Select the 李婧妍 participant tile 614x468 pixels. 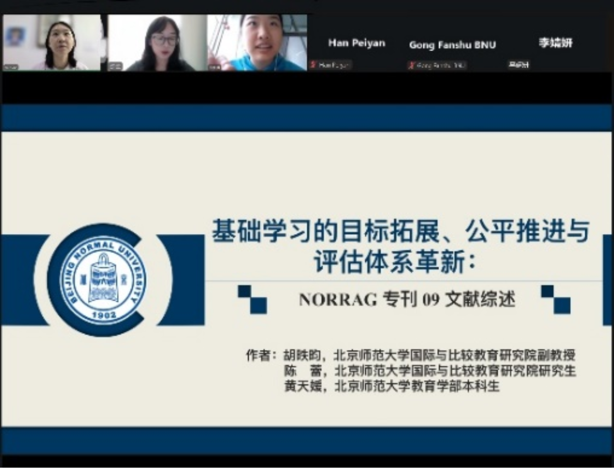pos(555,43)
